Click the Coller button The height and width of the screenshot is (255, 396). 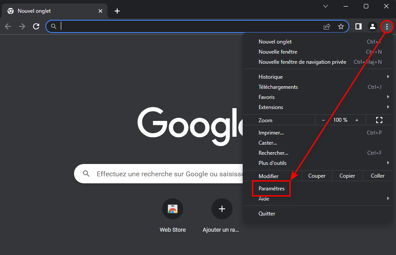(x=377, y=175)
